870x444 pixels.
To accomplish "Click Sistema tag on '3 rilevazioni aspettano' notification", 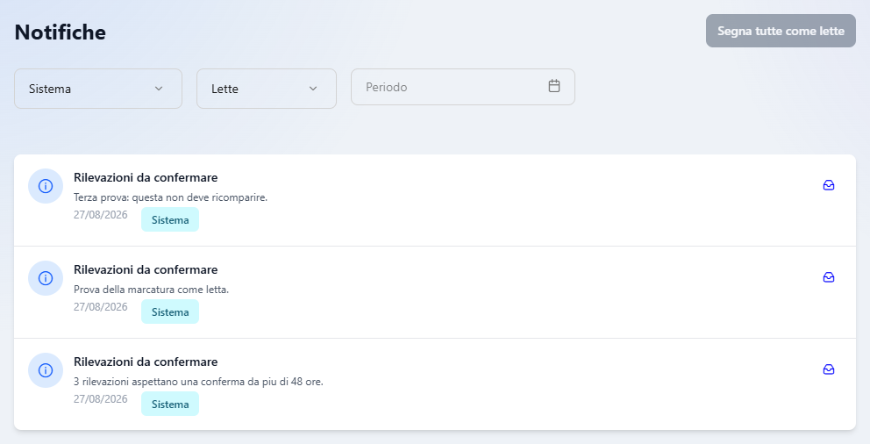I will [170, 404].
